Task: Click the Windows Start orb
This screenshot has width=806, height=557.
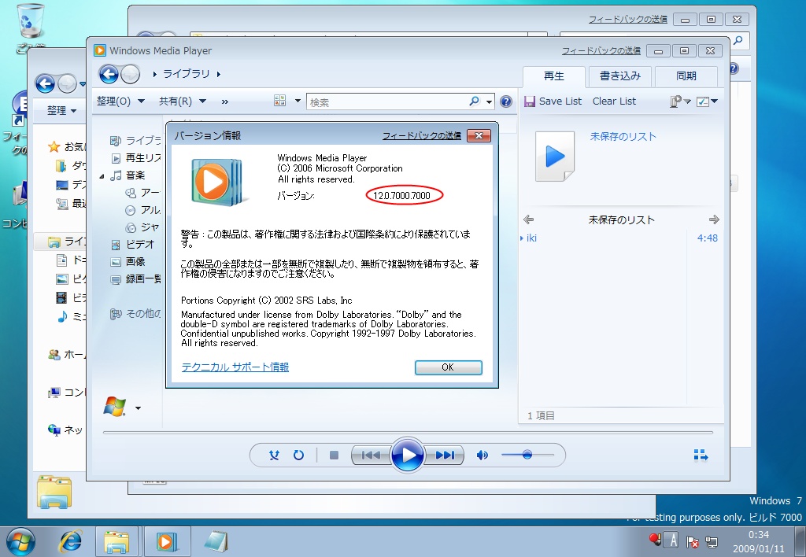Action: 20,541
